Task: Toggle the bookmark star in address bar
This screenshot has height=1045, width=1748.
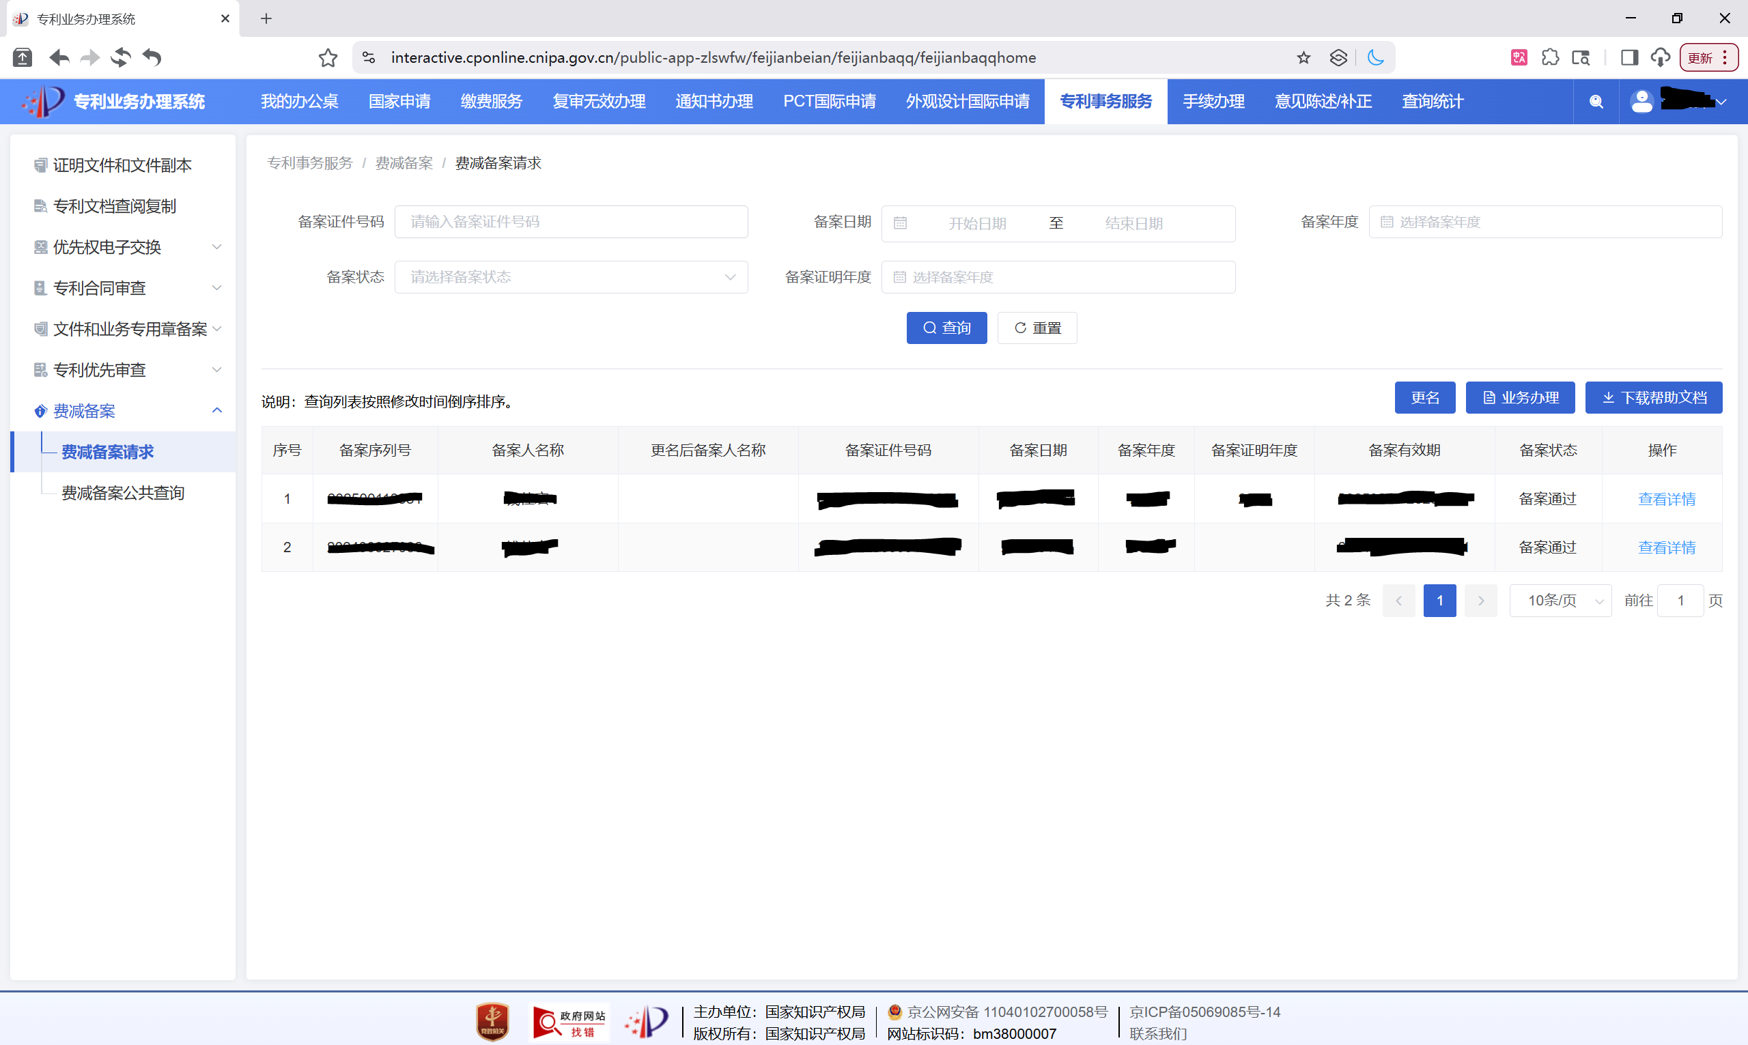Action: tap(1303, 58)
